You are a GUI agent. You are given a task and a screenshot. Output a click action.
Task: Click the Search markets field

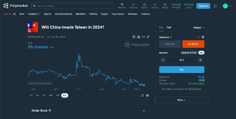point(72,6)
